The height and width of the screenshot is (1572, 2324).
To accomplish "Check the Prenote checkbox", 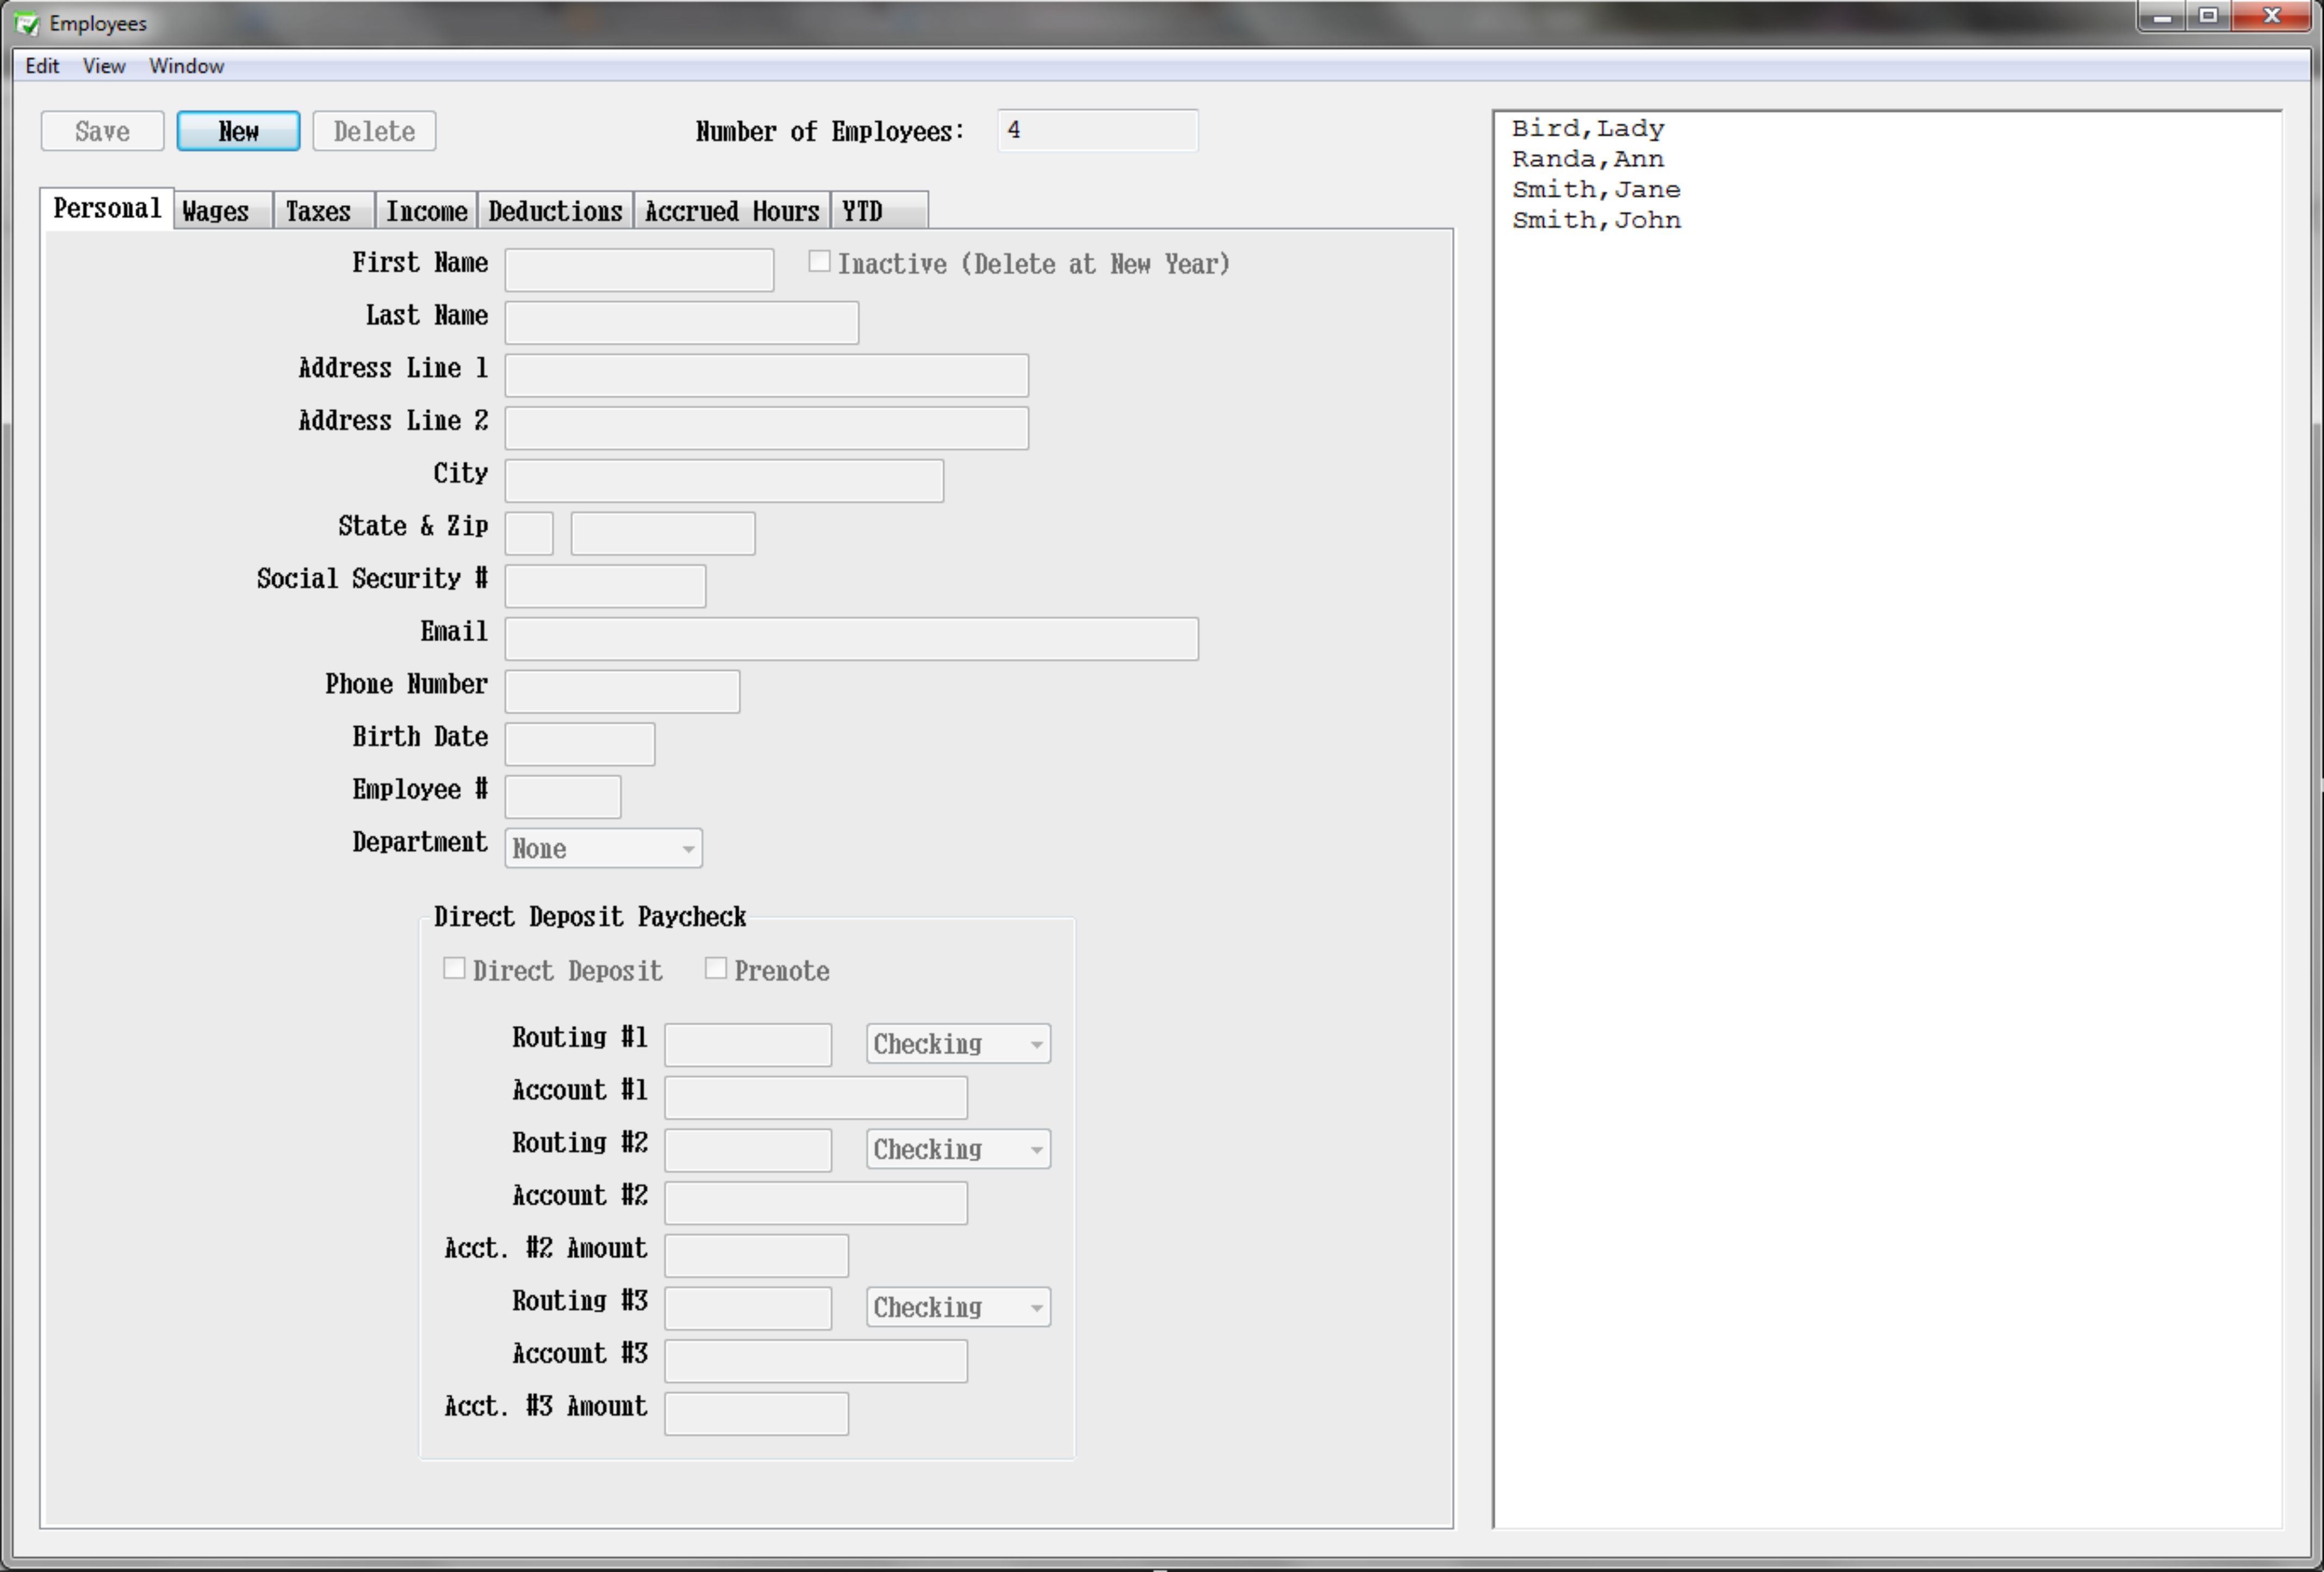I will (716, 969).
